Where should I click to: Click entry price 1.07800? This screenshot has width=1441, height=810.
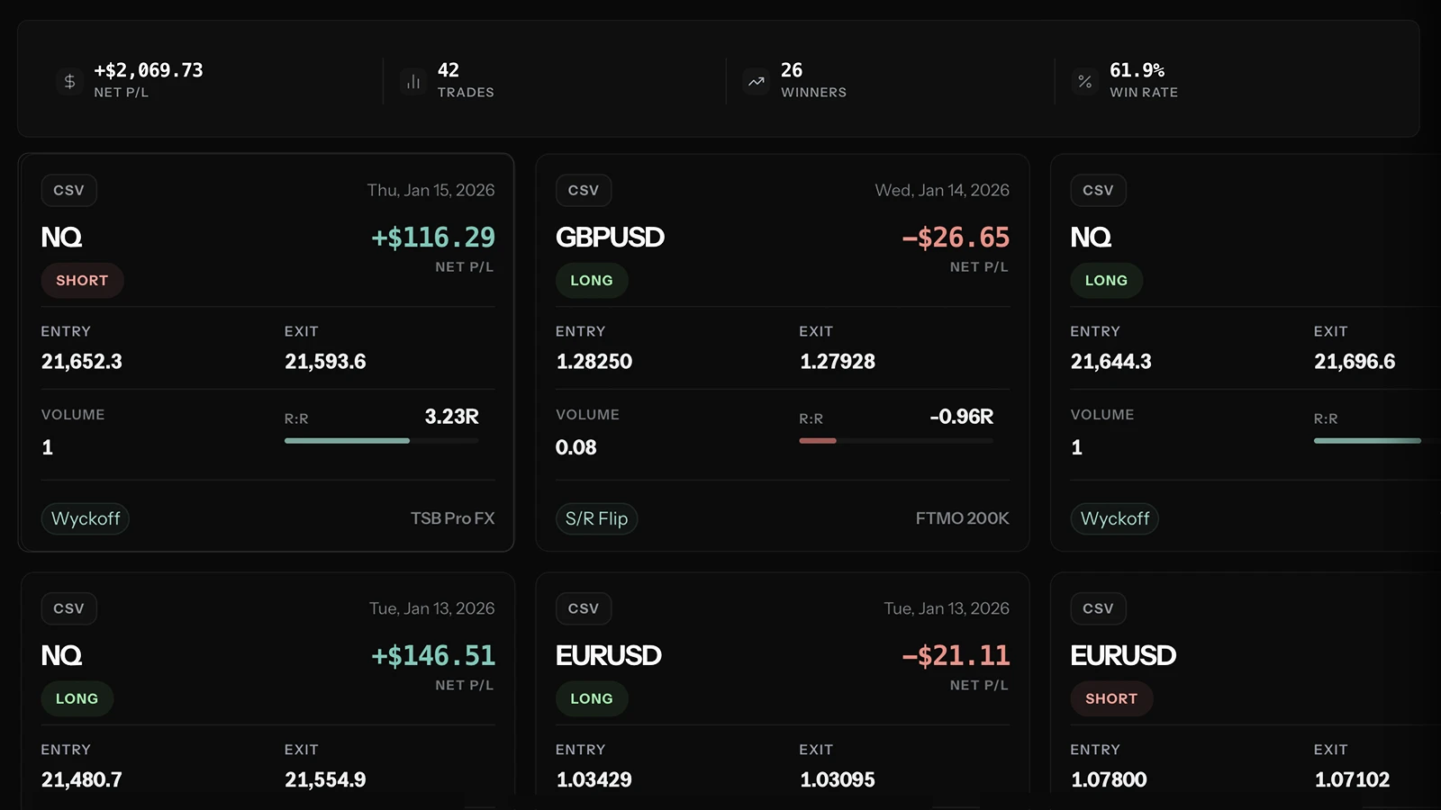(x=1109, y=780)
